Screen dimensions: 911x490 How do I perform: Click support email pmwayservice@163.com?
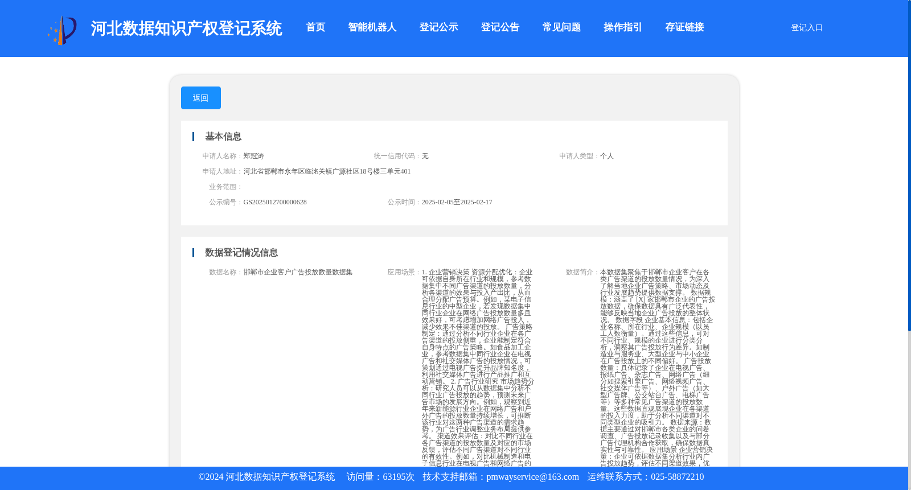532,477
